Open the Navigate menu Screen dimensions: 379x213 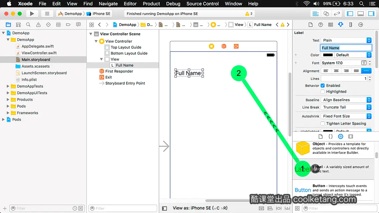[x=108, y=4]
